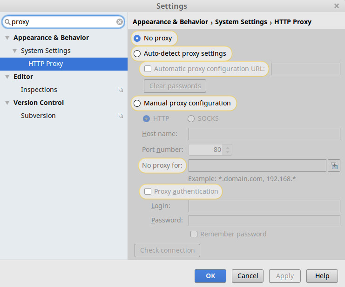Image resolution: width=345 pixels, height=287 pixels.
Task: Select Manual proxy configuration option
Action: point(137,103)
